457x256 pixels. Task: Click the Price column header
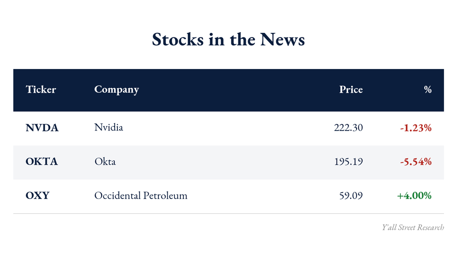point(351,89)
